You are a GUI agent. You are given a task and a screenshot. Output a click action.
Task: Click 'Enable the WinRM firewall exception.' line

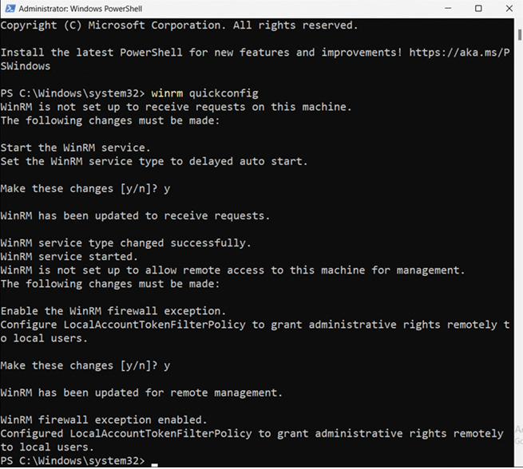coord(113,311)
